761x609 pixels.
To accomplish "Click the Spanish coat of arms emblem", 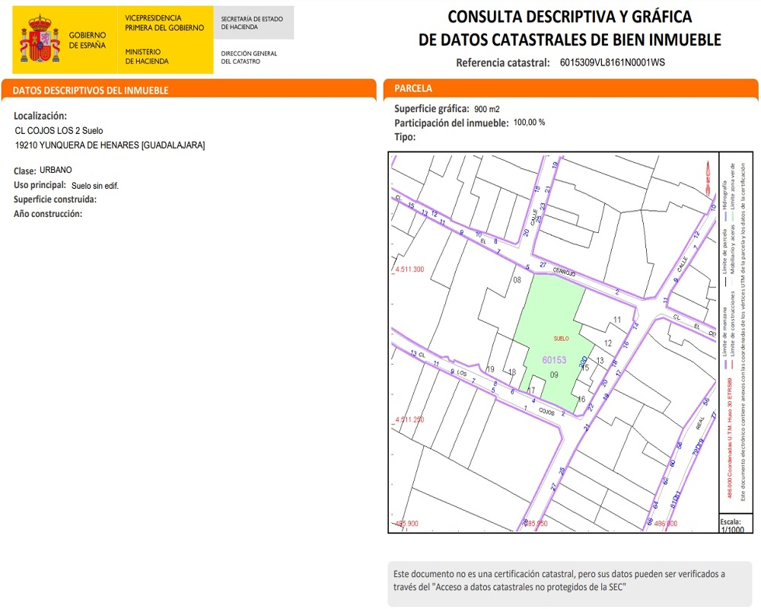I will 40,40.
